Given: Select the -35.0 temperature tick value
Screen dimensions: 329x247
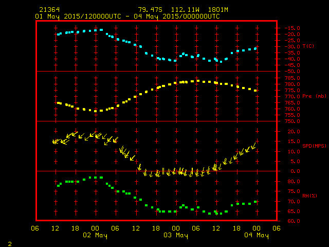Looking at the screenshot, I should (293, 53).
